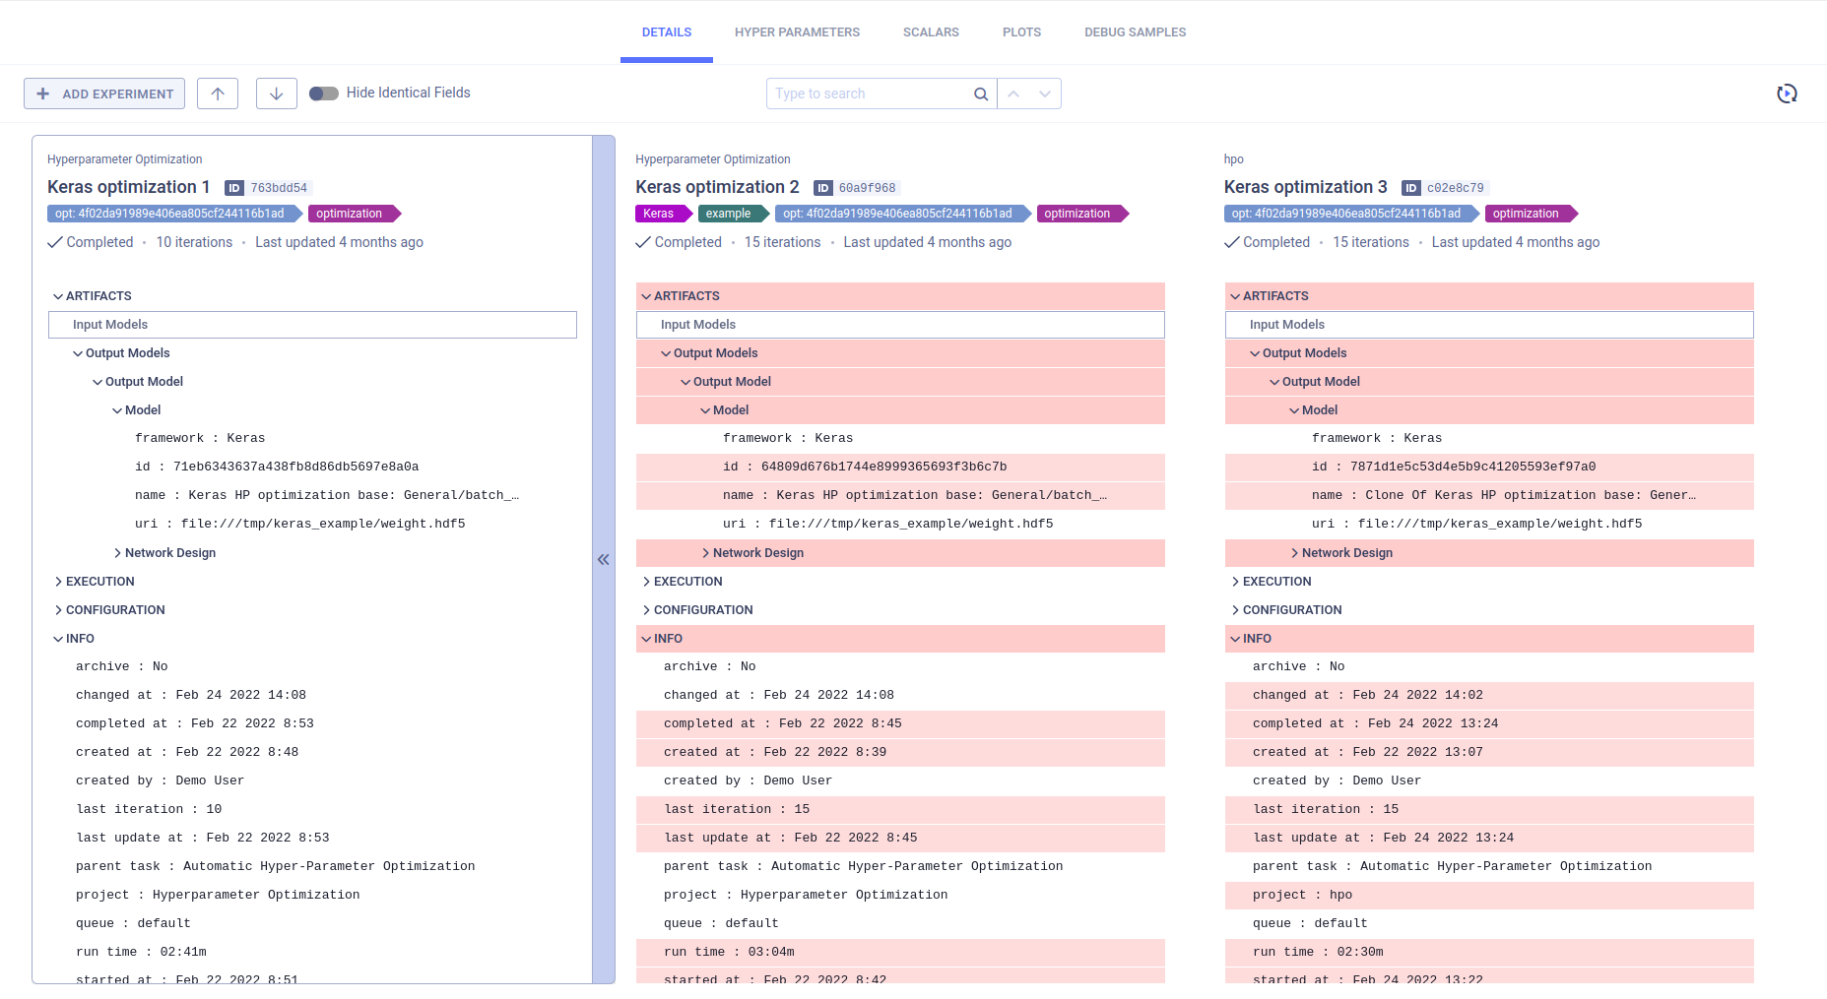The image size is (1827, 999).
Task: Click the ID icon beside 763bdd54
Action: [234, 188]
